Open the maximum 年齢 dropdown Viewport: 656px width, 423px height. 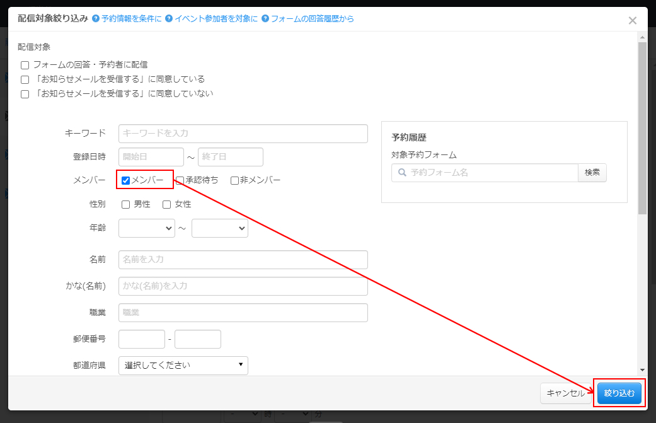(x=220, y=228)
